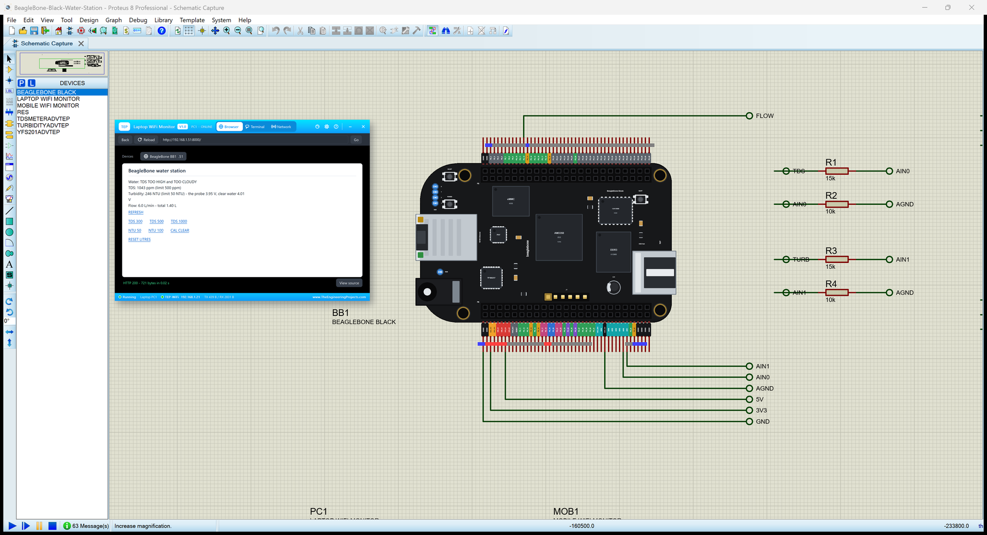Click the REFRESH link in water station page
Image resolution: width=987 pixels, height=535 pixels.
tap(135, 212)
